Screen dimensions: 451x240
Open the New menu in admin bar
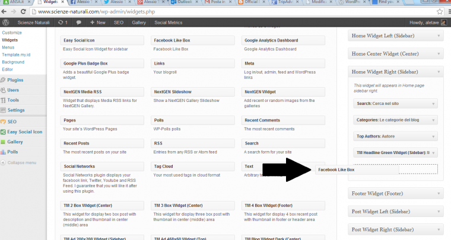tap(98, 23)
